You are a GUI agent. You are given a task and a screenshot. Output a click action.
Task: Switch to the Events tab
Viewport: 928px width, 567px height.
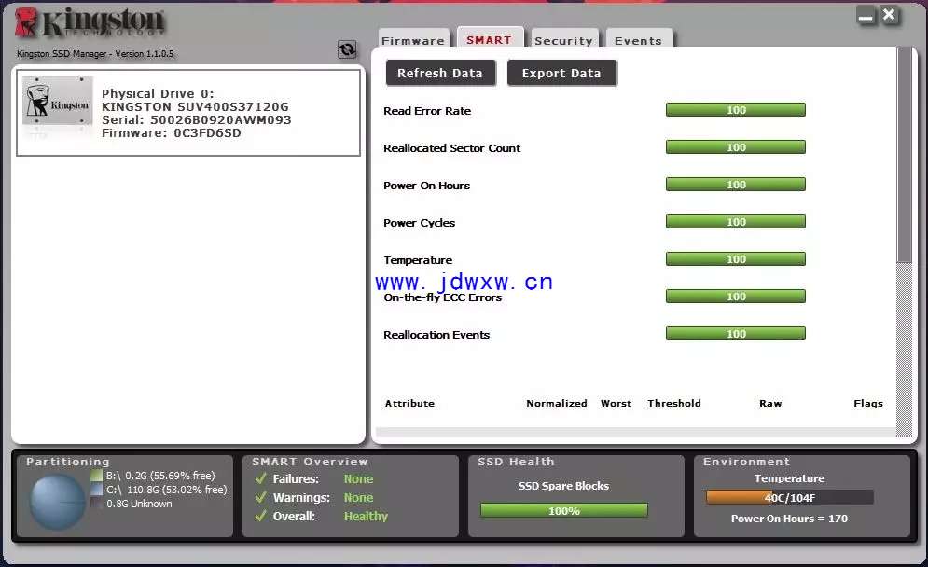pos(639,40)
